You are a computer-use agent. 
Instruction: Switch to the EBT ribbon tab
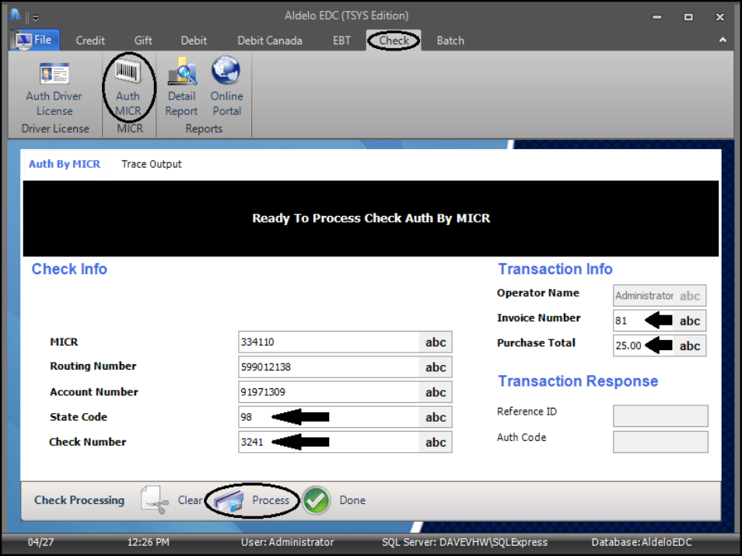tap(341, 40)
